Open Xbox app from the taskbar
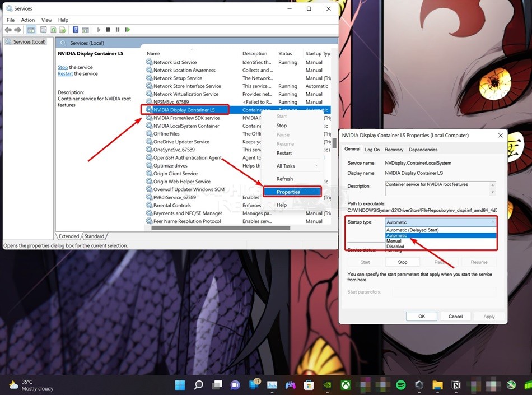This screenshot has width=532, height=395. pyautogui.click(x=346, y=385)
